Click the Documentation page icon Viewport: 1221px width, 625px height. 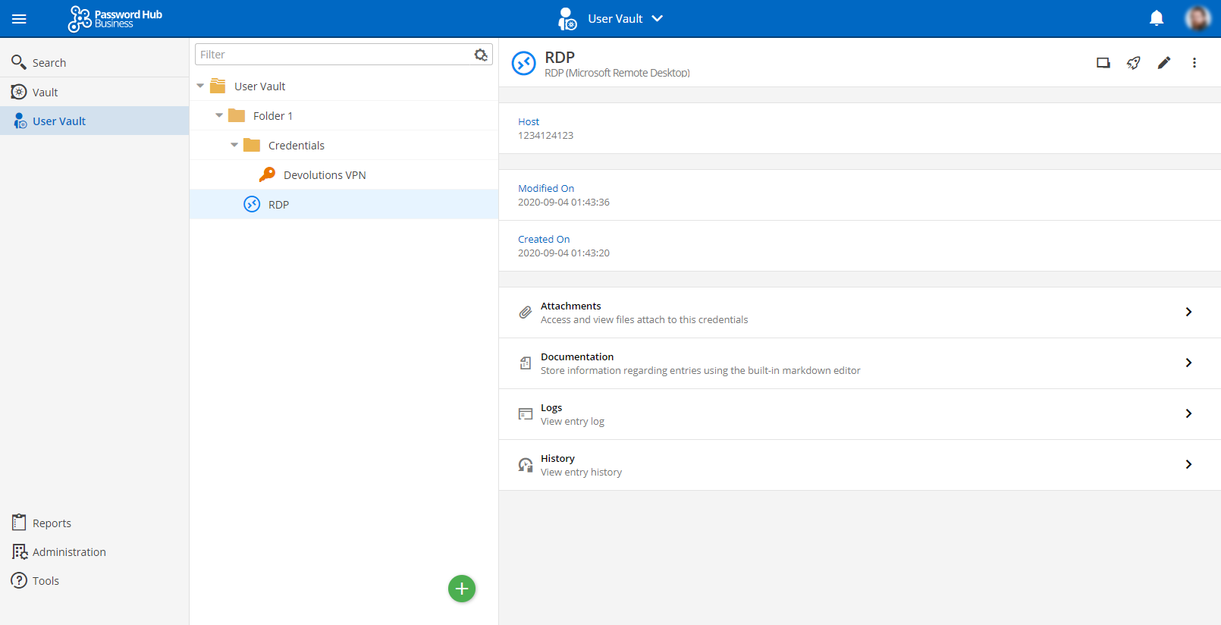[525, 363]
